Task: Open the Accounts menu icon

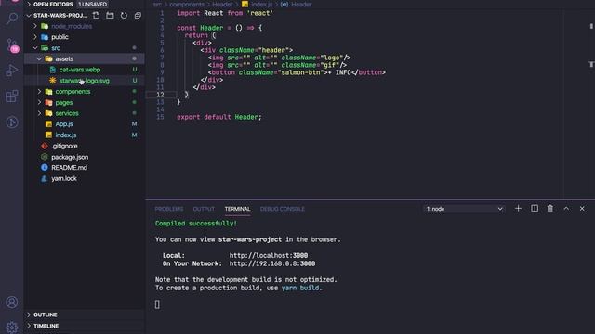Action: click(12, 302)
